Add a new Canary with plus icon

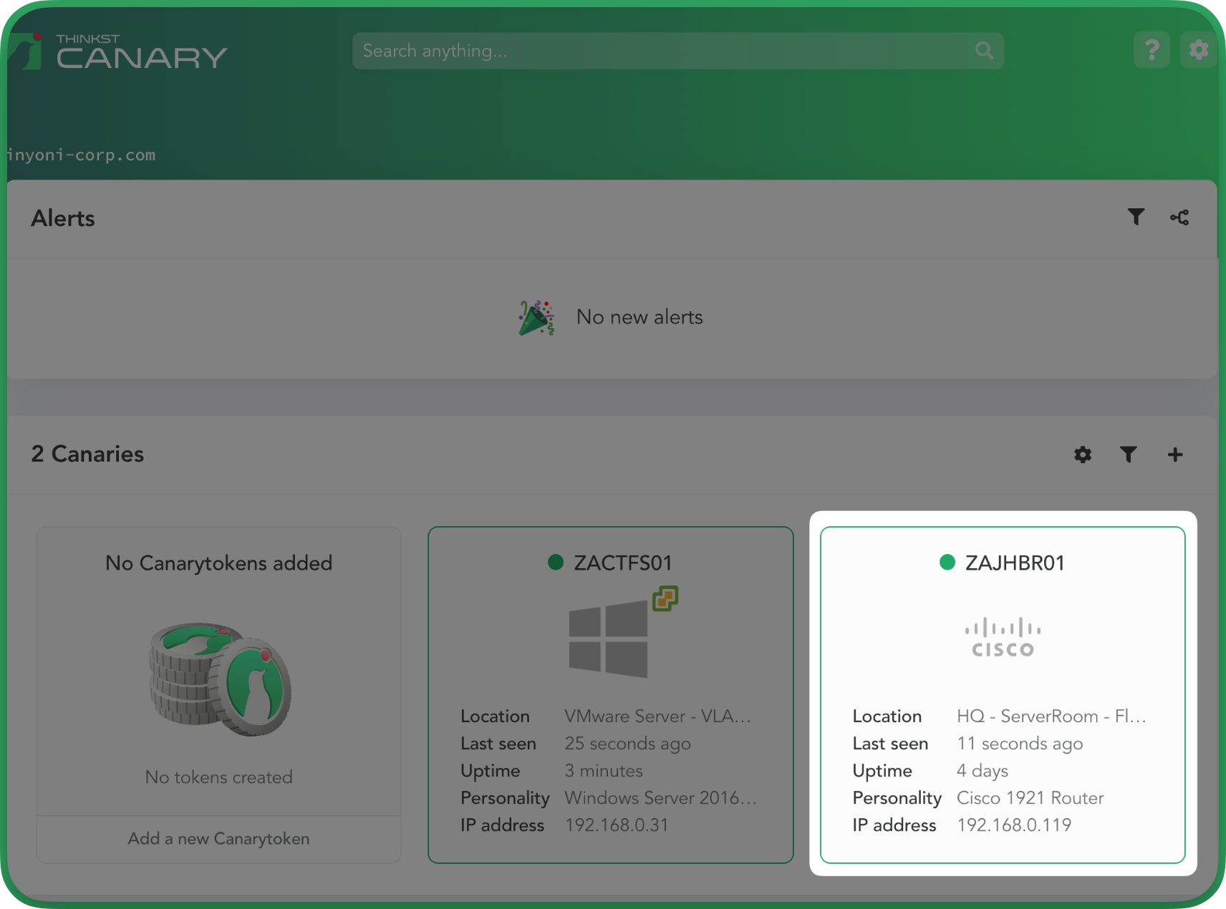pos(1175,454)
